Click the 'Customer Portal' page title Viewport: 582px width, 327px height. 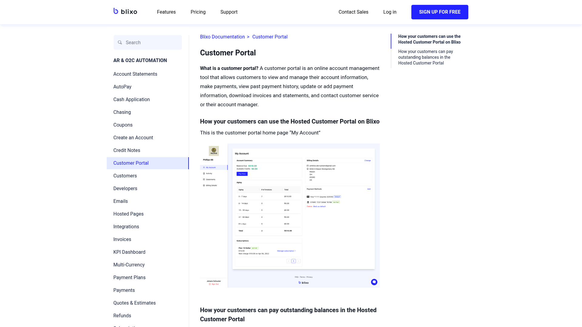pyautogui.click(x=228, y=53)
